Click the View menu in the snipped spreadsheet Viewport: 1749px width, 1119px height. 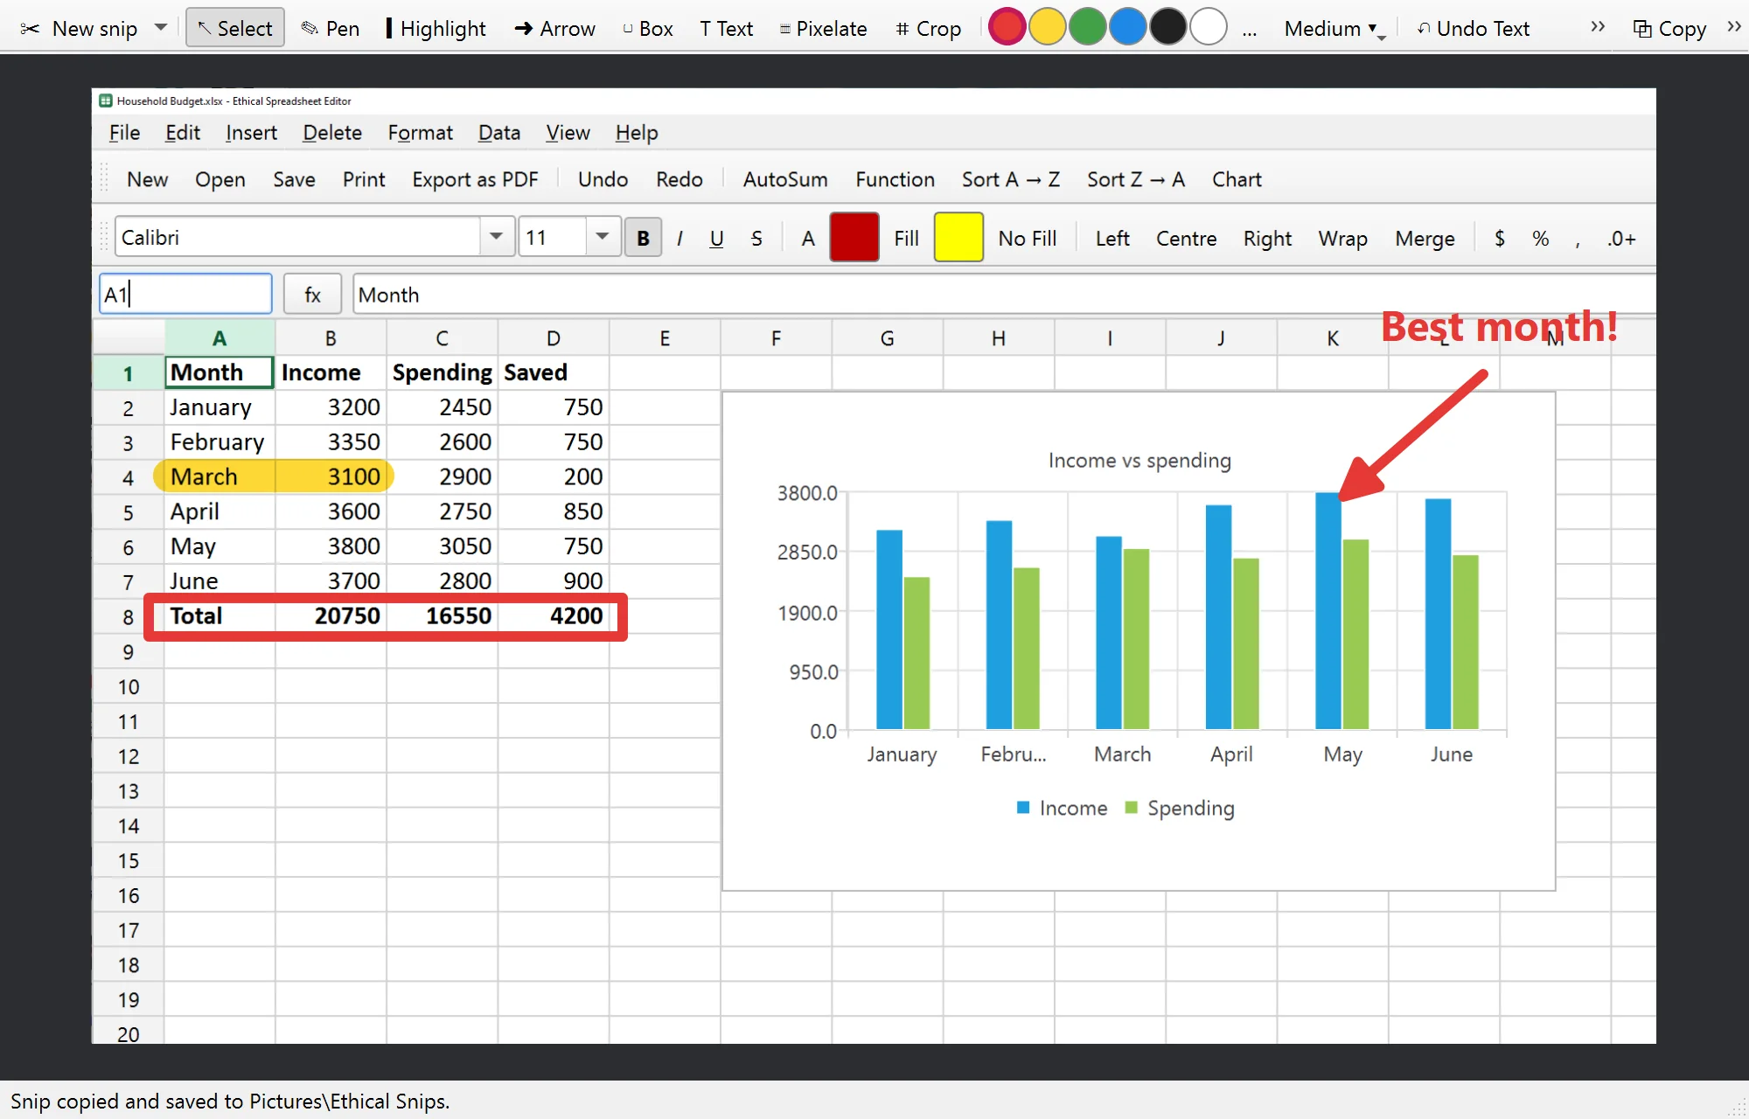[568, 133]
